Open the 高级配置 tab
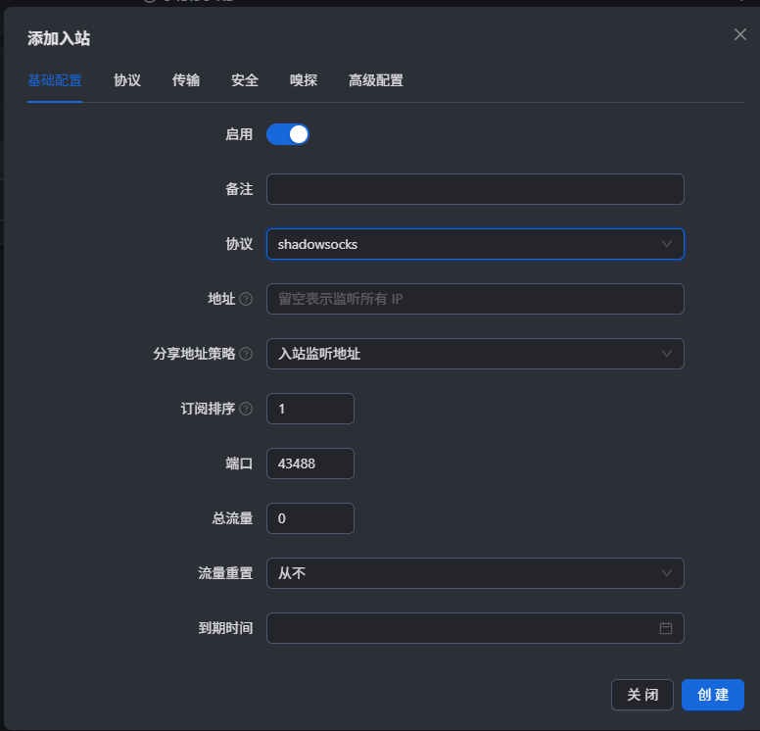The width and height of the screenshot is (760, 731). pos(376,80)
